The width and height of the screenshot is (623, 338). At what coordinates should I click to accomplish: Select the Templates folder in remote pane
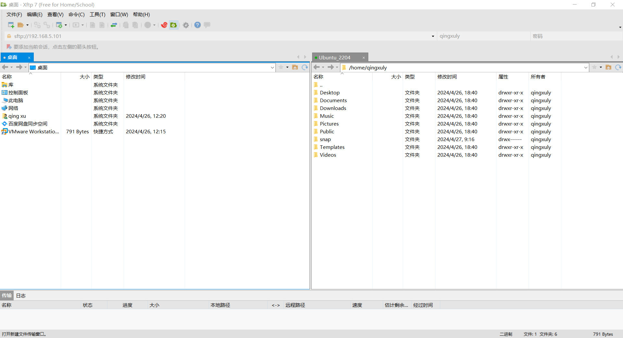click(332, 147)
